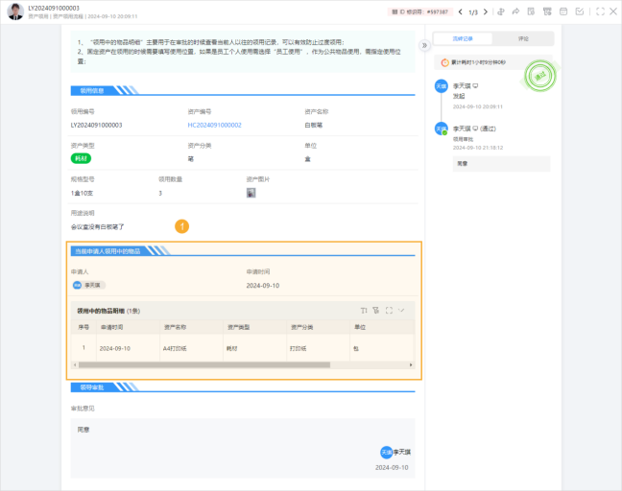This screenshot has height=491, width=622.
Task: Click the message icon beside 李天琪 发起
Action: (476, 85)
